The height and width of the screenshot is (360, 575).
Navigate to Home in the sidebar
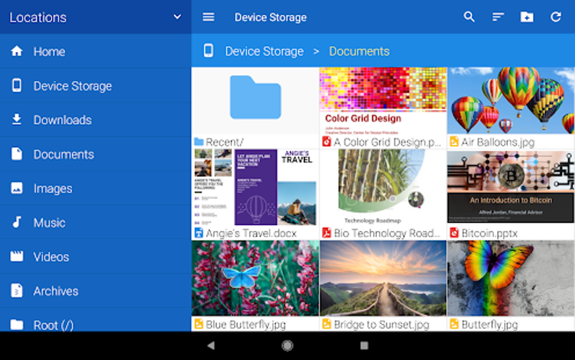[x=49, y=51]
